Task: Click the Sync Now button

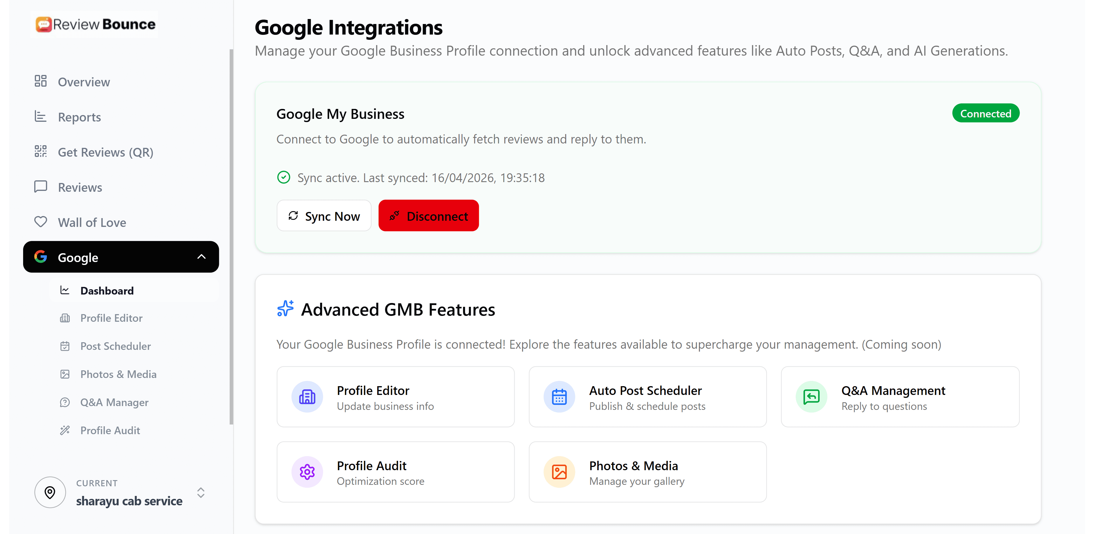Action: click(x=324, y=216)
